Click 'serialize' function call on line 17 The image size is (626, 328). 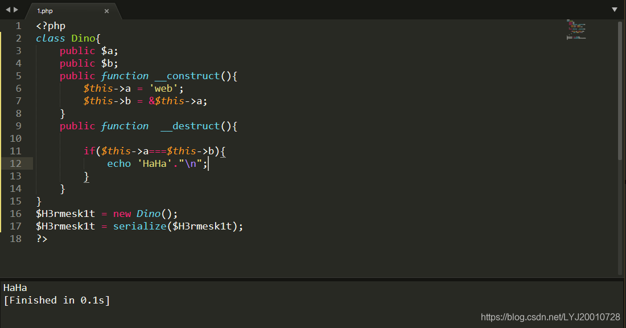(x=140, y=226)
